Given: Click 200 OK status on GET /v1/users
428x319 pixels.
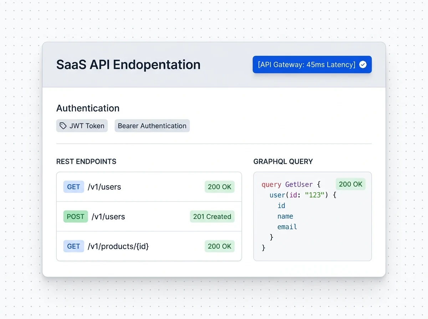Looking at the screenshot, I should tap(219, 187).
